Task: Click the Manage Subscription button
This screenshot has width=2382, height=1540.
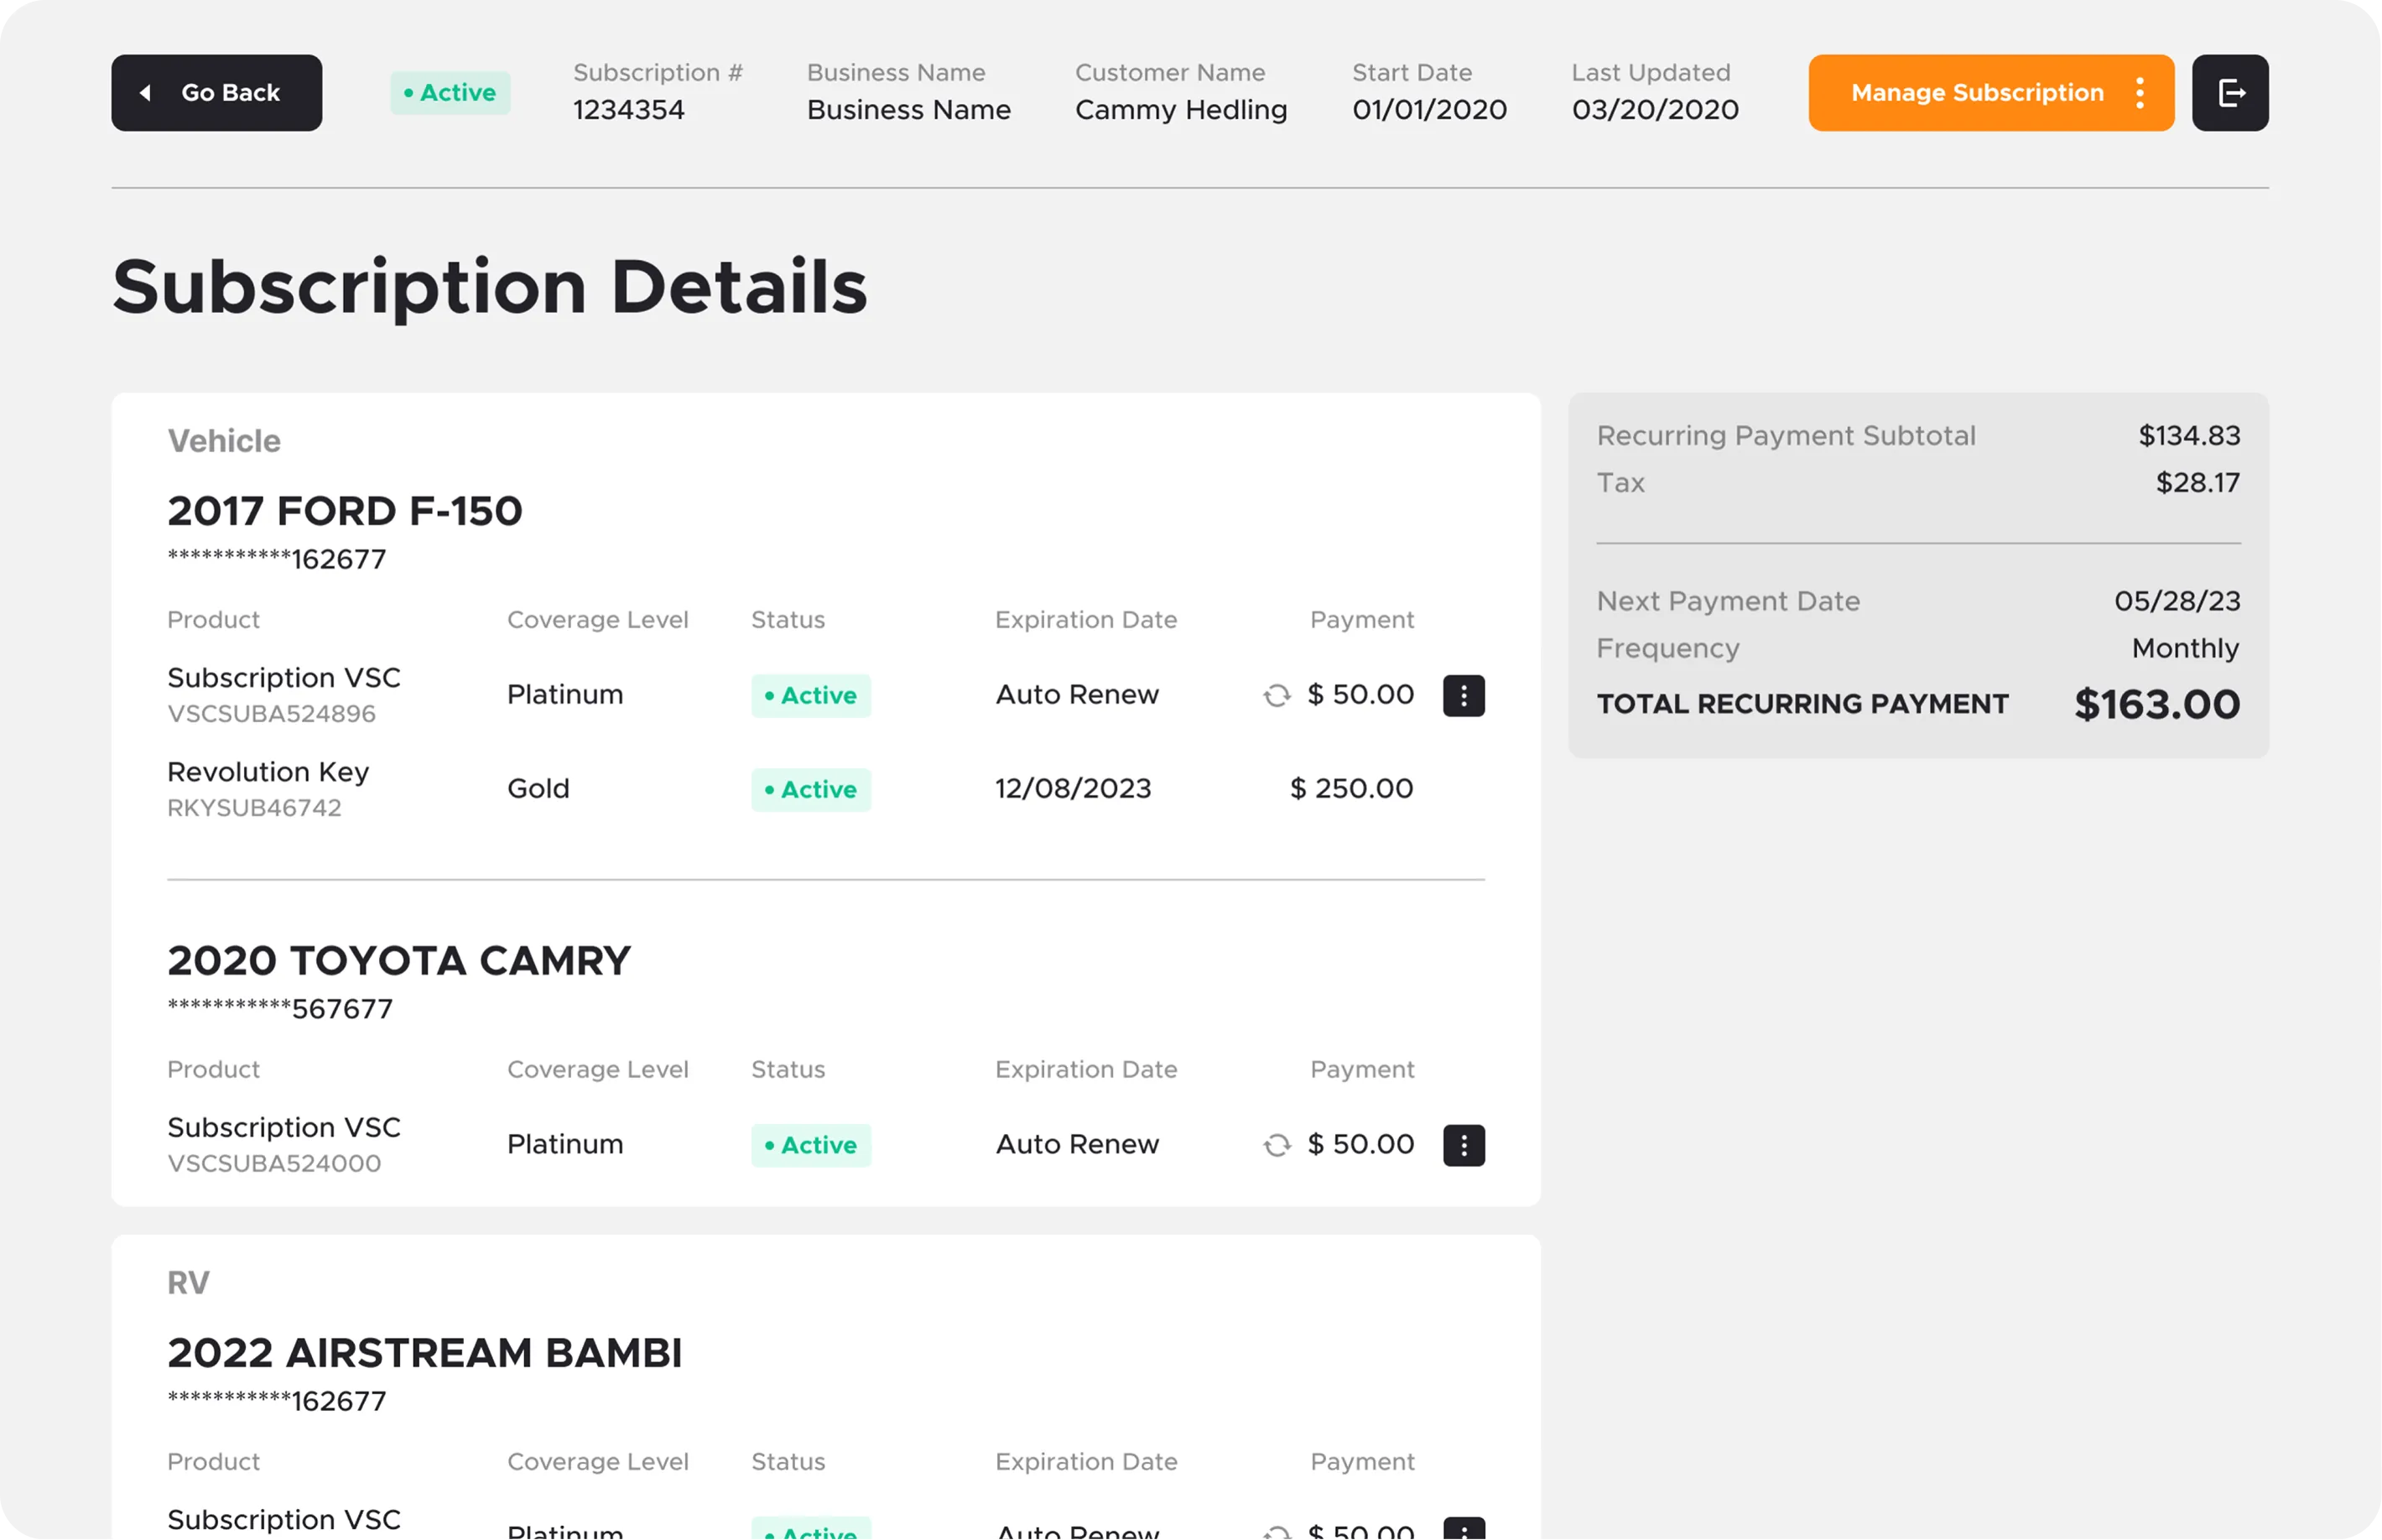Action: [1976, 93]
